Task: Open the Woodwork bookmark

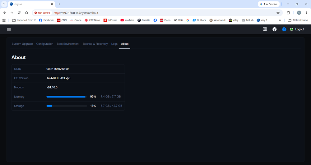Action: (218, 20)
